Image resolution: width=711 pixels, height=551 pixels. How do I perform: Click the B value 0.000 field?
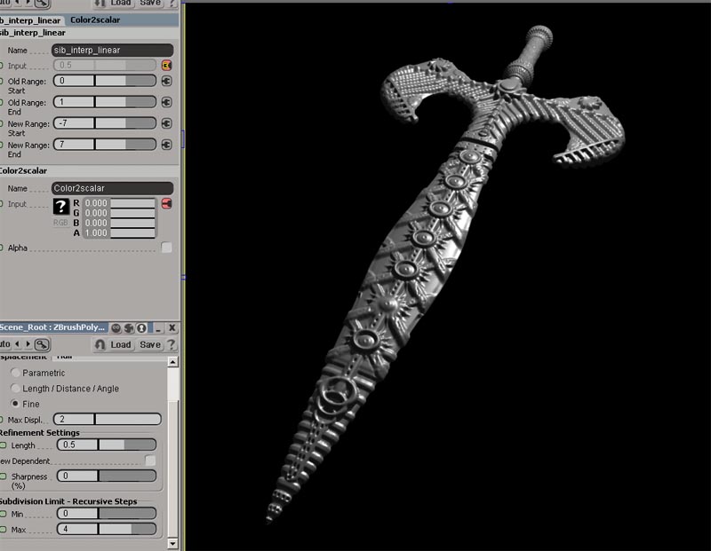96,223
